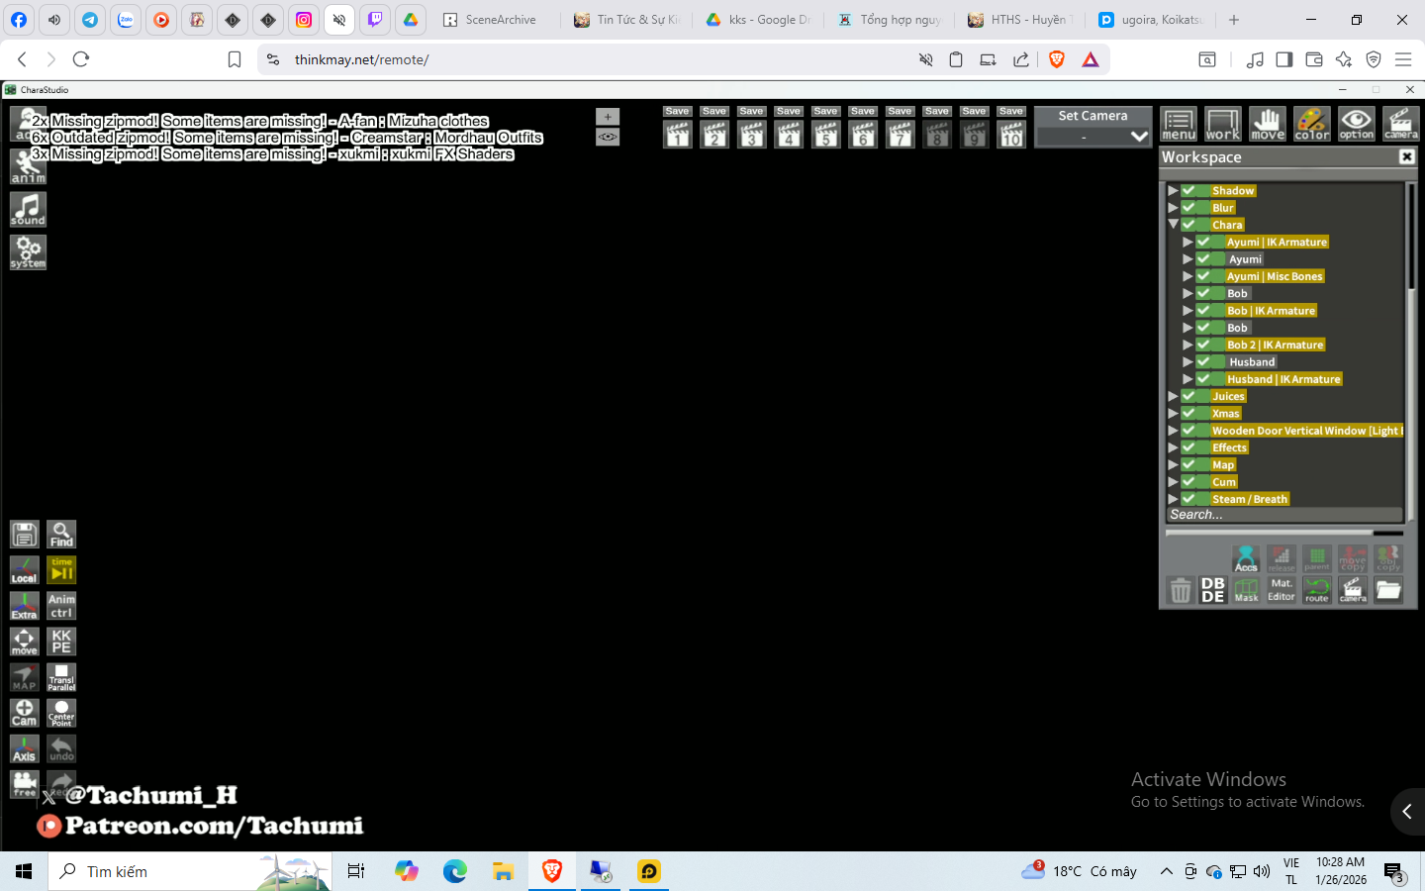Open the Mat. Editor tool

click(1282, 590)
